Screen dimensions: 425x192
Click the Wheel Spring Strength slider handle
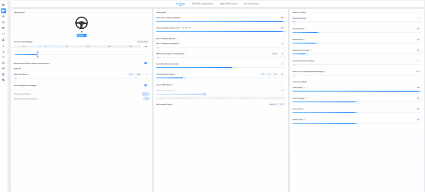pyautogui.click(x=307, y=54)
